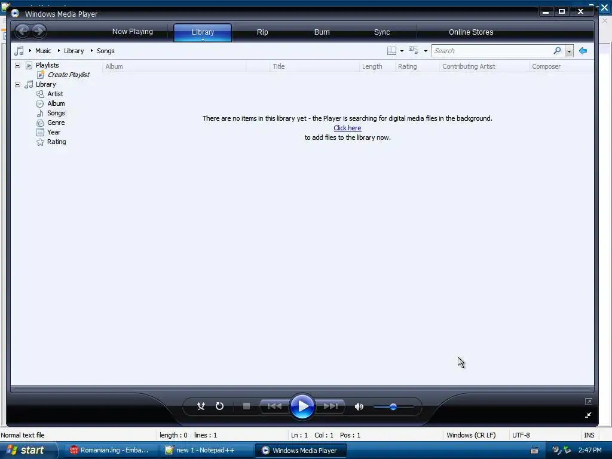Switch to Romanian.lng taskbar window
The height and width of the screenshot is (459, 612).
pos(109,450)
